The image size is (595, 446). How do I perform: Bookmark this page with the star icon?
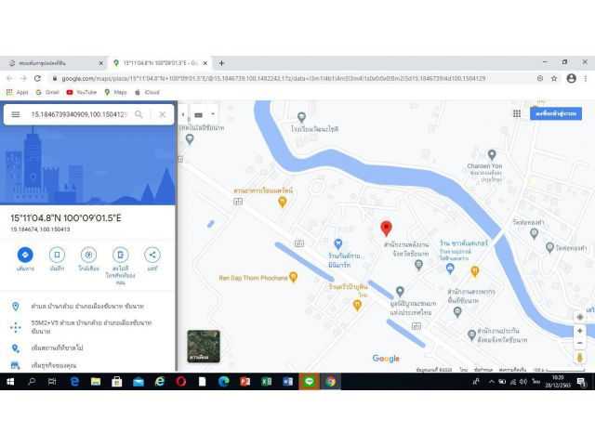coord(554,78)
